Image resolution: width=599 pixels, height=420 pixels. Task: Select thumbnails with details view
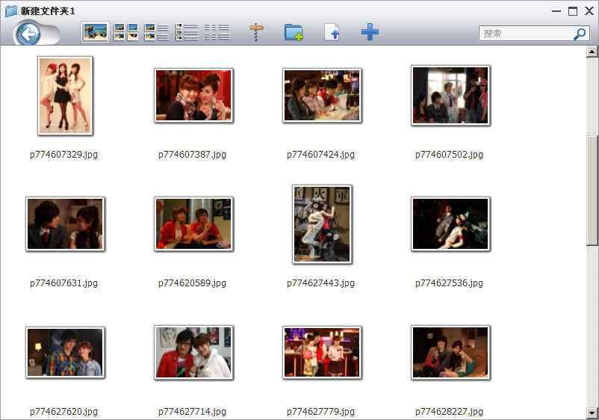pyautogui.click(x=157, y=32)
